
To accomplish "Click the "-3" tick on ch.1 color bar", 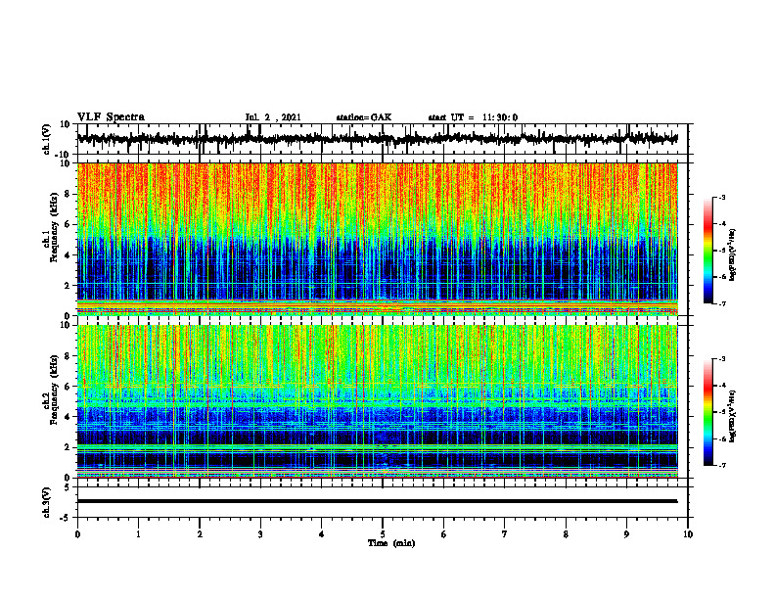I will (x=722, y=197).
